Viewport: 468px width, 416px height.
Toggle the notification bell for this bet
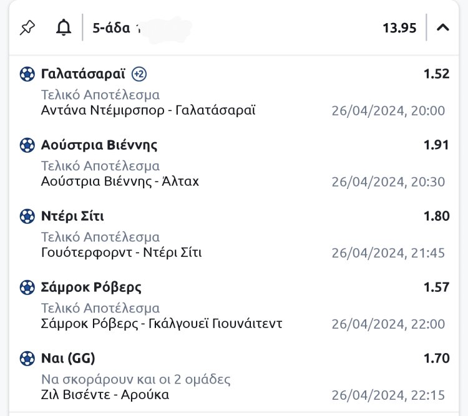(x=64, y=27)
